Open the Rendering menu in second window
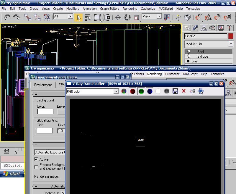 pyautogui.click(x=154, y=74)
